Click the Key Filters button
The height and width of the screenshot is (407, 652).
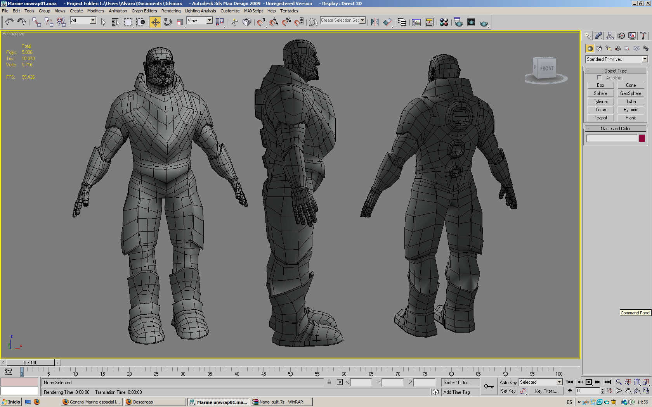coord(546,391)
